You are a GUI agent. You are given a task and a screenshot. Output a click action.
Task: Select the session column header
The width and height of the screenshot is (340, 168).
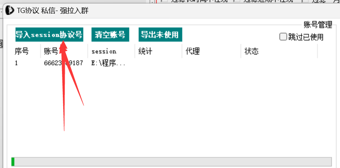tap(104, 51)
